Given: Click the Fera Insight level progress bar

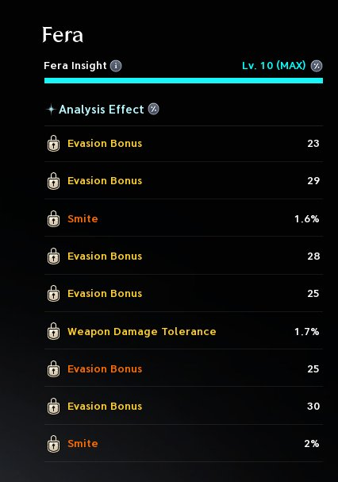Looking at the screenshot, I should [x=183, y=80].
